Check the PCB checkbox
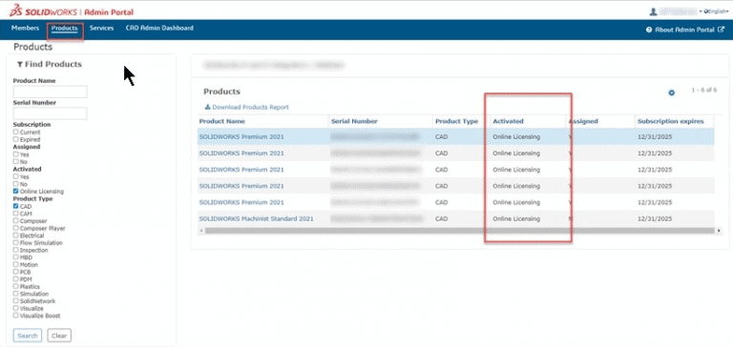Image resolution: width=733 pixels, height=347 pixels. click(16, 272)
